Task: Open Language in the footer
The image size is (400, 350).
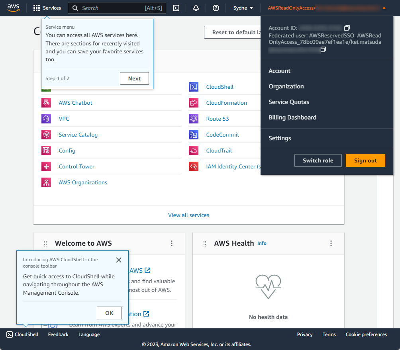Action: point(89,334)
